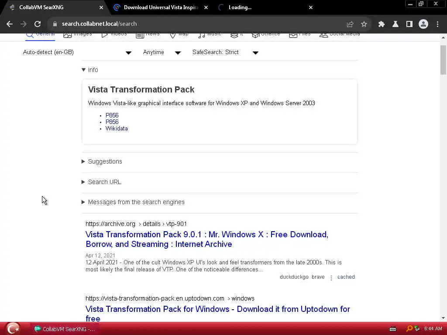Collapse the Info section
Image resolution: width=447 pixels, height=335 pixels.
coord(90,70)
